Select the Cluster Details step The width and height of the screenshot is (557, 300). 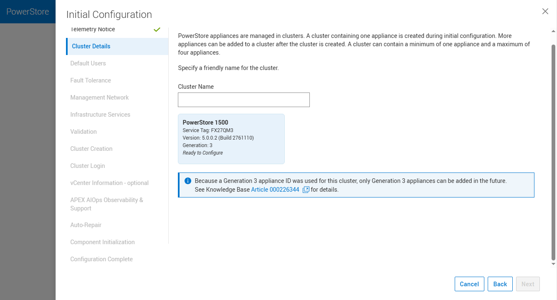click(117, 46)
